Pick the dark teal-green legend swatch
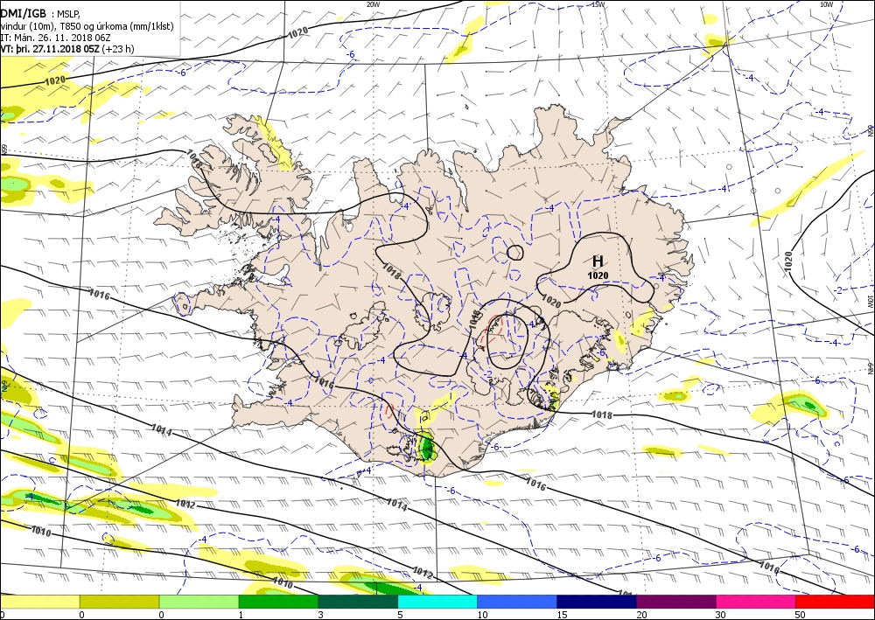875x620 pixels. 358,602
